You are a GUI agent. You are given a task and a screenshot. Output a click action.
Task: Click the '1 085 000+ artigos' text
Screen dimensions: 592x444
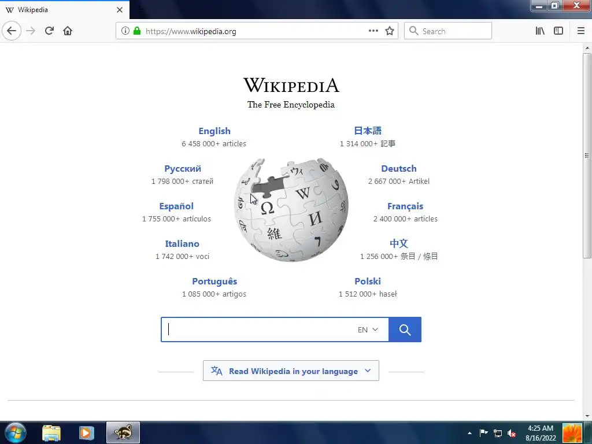pyautogui.click(x=214, y=294)
